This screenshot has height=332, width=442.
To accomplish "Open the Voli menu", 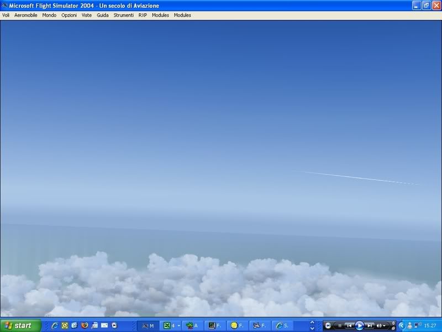I will coord(6,15).
